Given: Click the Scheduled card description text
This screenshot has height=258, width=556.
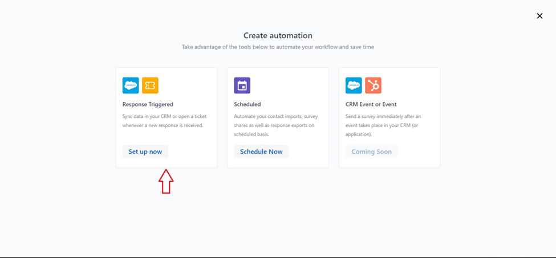Looking at the screenshot, I should [x=276, y=125].
